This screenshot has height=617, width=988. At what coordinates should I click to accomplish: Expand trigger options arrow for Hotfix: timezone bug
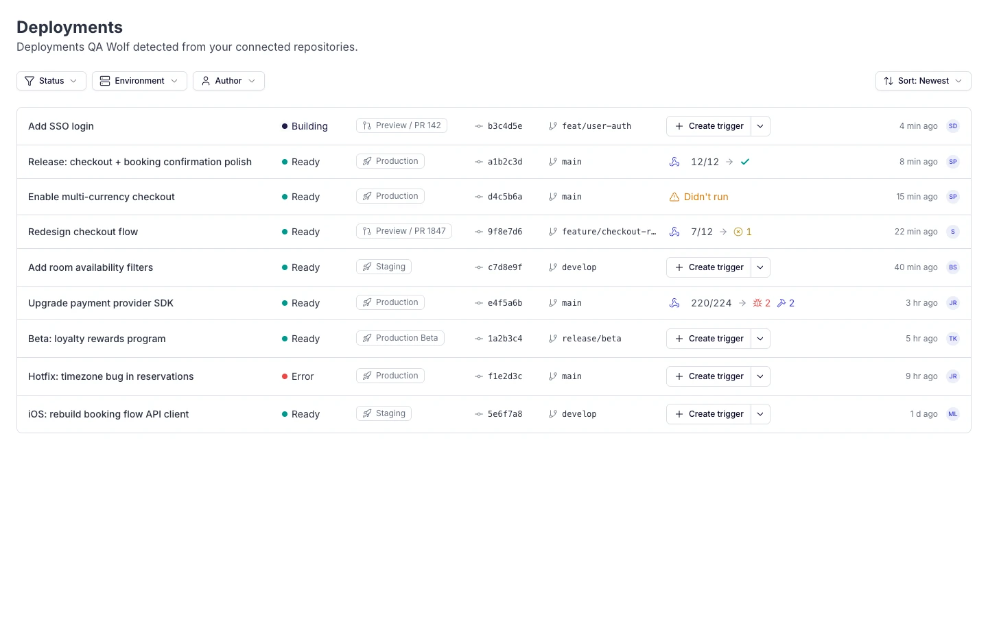[x=760, y=376]
